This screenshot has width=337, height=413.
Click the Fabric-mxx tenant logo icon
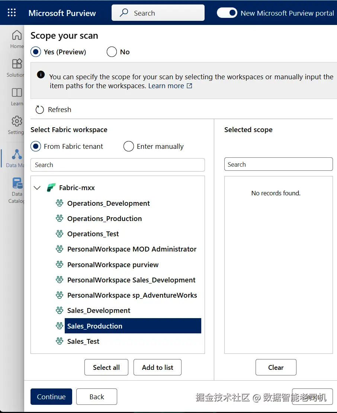51,188
